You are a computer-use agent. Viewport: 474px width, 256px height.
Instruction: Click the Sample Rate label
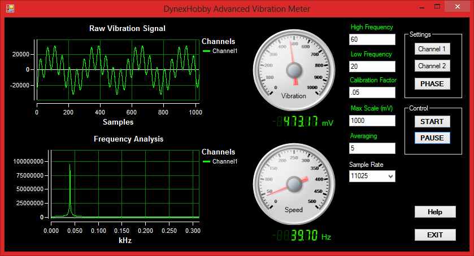tap(366, 165)
